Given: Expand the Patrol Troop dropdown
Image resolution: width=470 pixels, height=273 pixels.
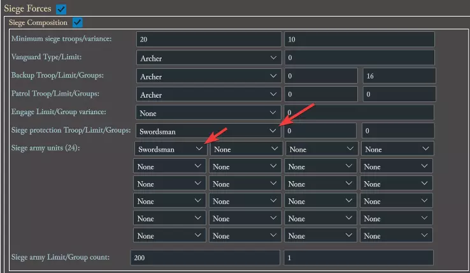Looking at the screenshot, I should tap(208, 94).
